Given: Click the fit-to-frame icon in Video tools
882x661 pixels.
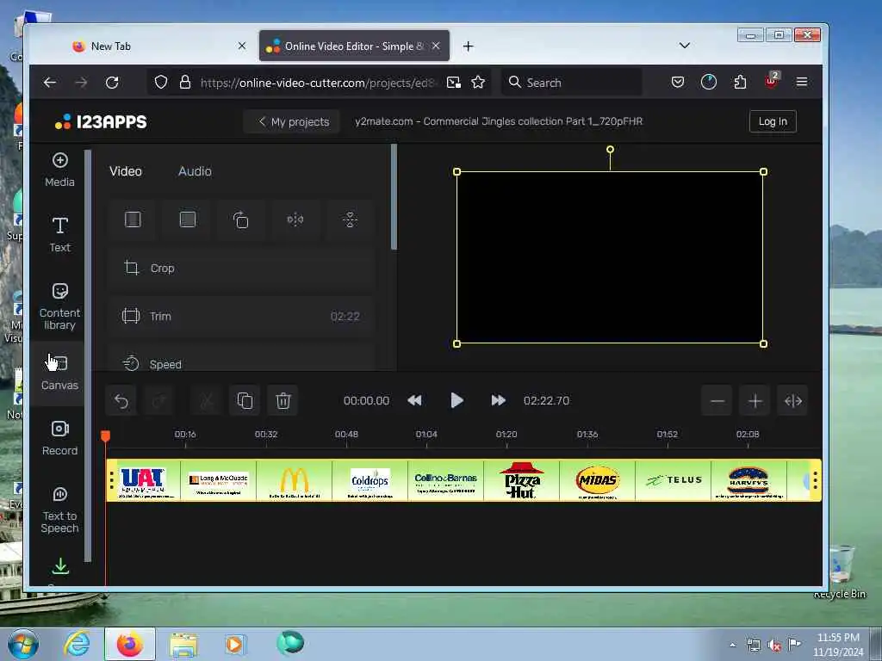Looking at the screenshot, I should (x=133, y=219).
